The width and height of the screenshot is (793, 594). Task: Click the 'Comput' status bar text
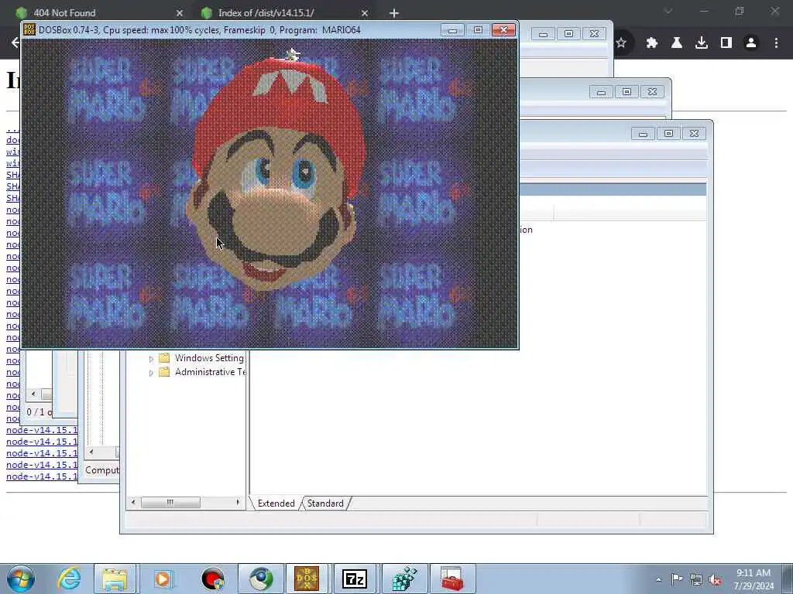point(101,470)
